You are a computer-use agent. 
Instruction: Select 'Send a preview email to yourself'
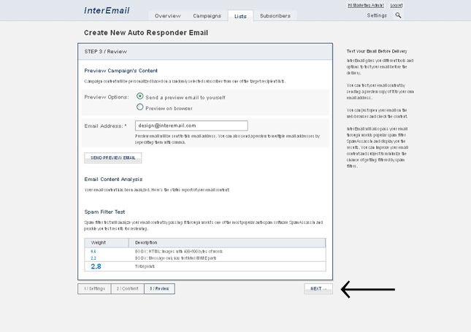pyautogui.click(x=140, y=96)
